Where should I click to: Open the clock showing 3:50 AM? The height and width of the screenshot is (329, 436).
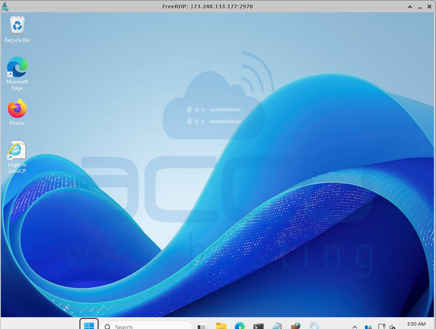pos(416,324)
